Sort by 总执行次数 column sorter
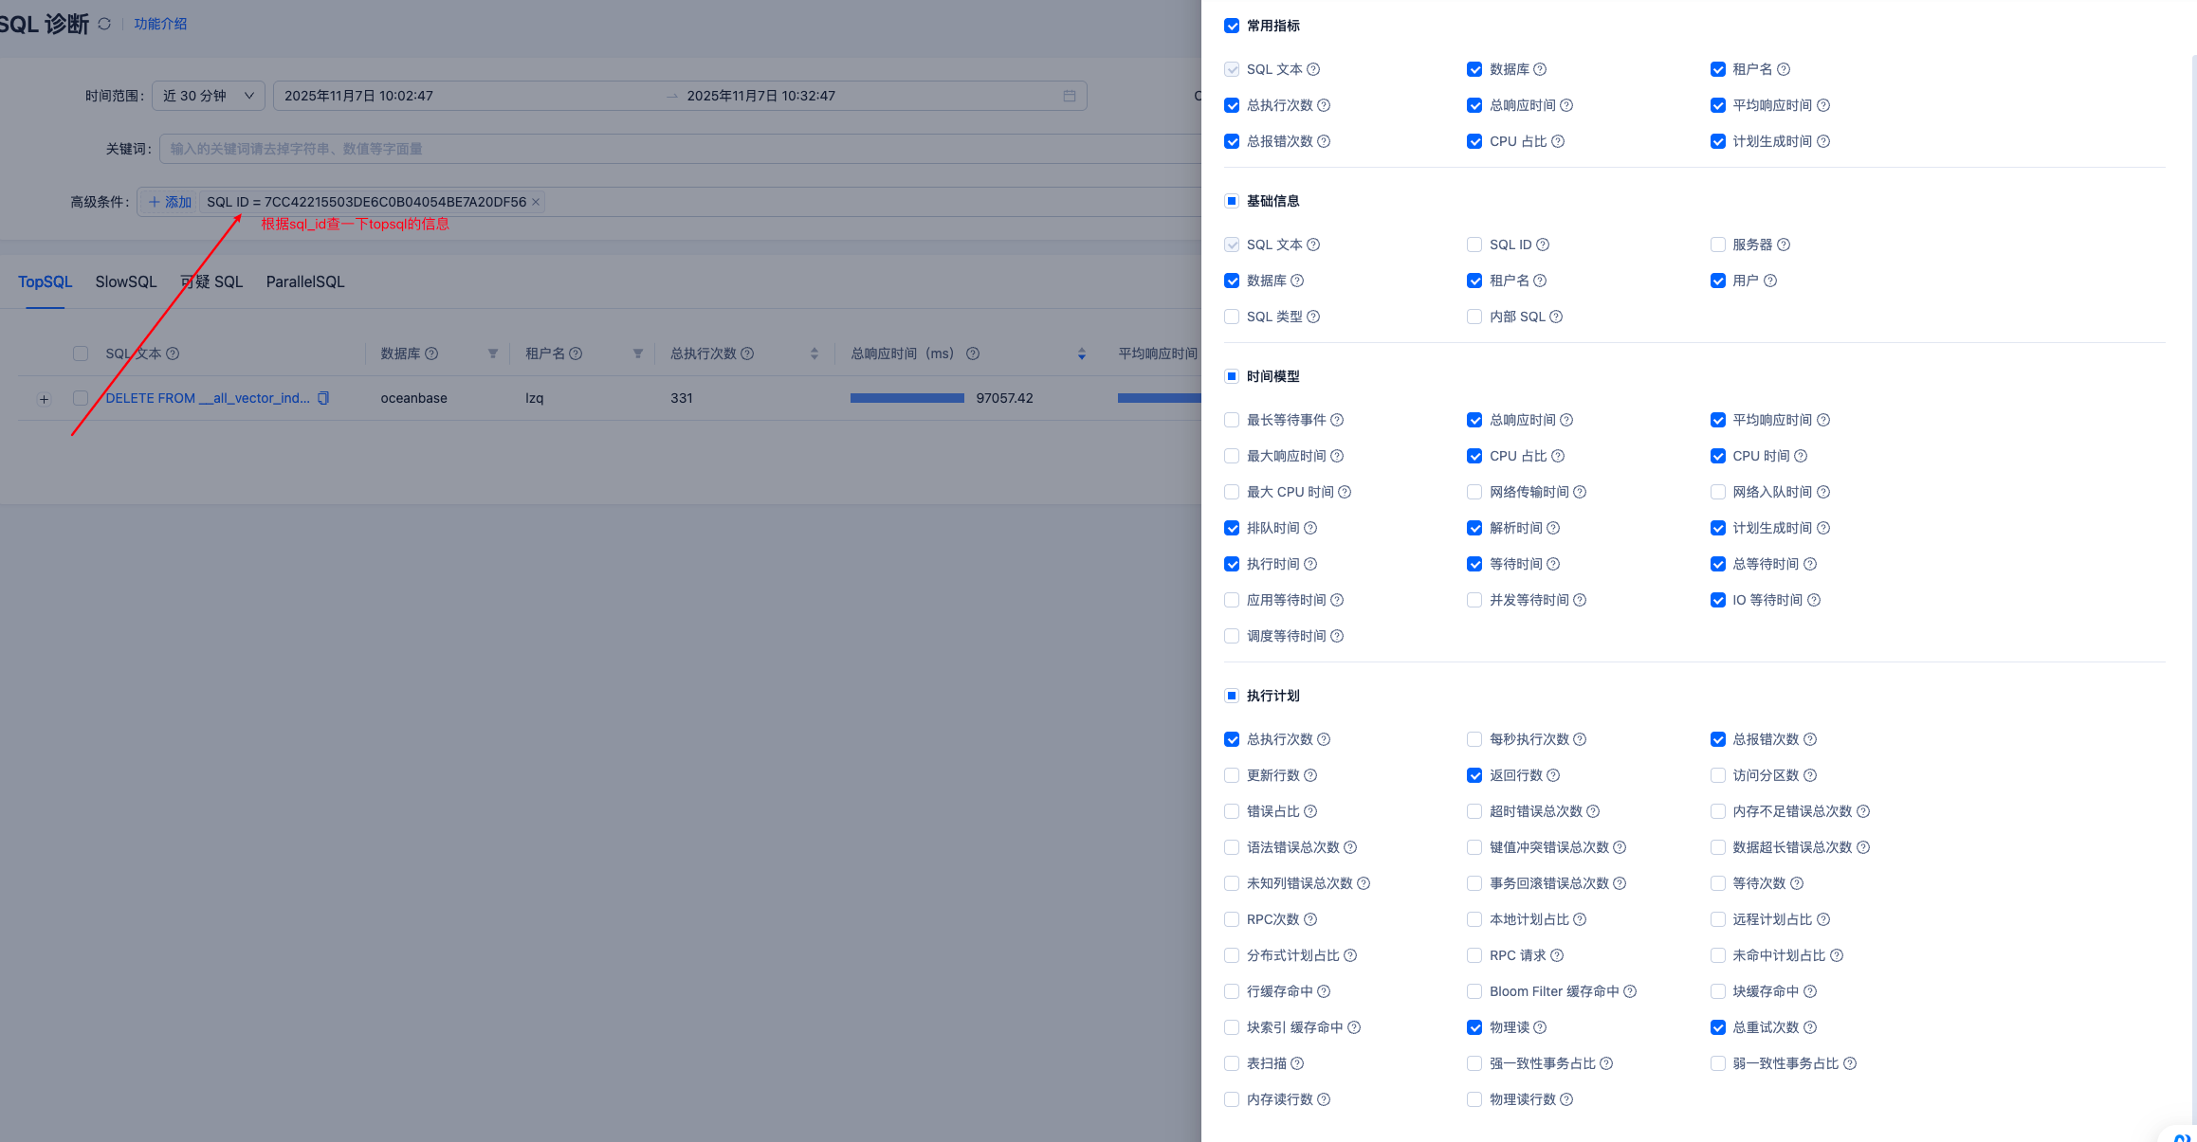The image size is (2197, 1142). (x=814, y=353)
